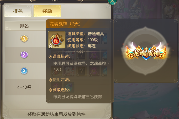Click the 奖励在活动结束后发放到信件 notice text
This screenshot has height=119, width=179.
pyautogui.click(x=56, y=114)
